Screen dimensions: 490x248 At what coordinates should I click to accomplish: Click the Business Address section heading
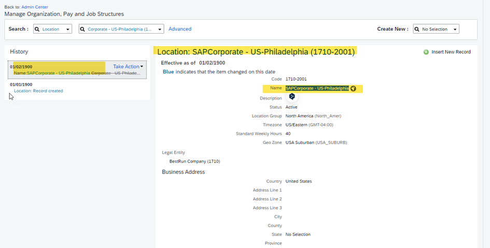click(184, 172)
